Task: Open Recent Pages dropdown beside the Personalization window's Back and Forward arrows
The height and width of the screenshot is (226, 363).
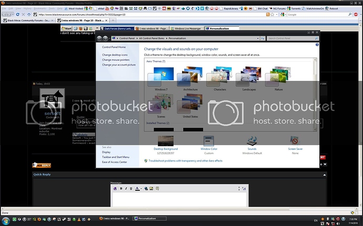Action: 109,38
